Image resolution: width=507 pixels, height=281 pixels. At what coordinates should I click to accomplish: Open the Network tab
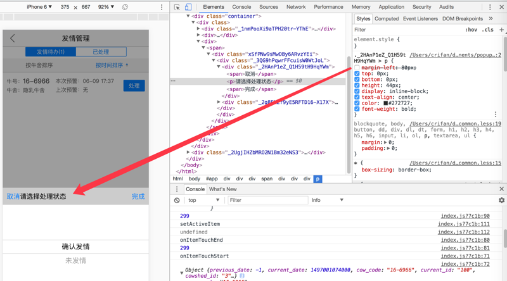[x=296, y=7]
